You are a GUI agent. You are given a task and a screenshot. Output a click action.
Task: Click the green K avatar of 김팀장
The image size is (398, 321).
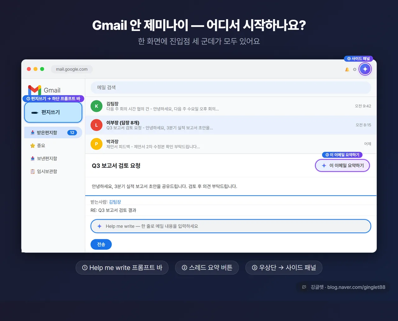pos(96,106)
